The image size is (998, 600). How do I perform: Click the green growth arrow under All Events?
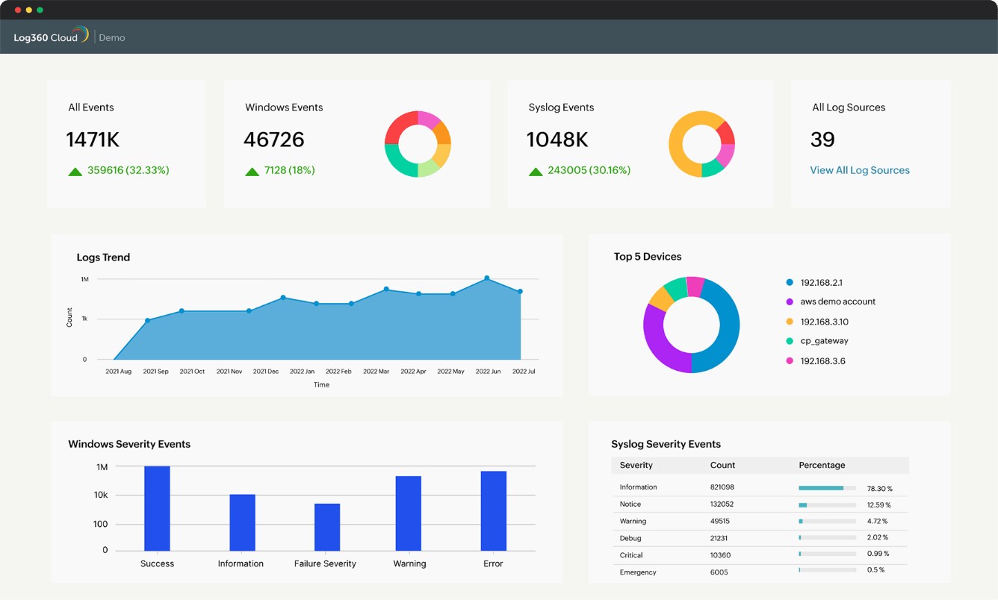tap(75, 171)
